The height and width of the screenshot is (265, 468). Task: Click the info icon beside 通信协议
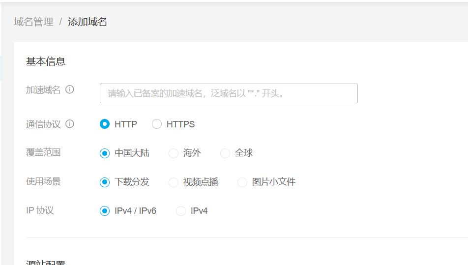pyautogui.click(x=70, y=124)
